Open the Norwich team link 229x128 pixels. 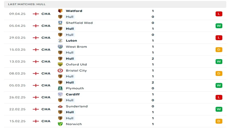(74, 124)
